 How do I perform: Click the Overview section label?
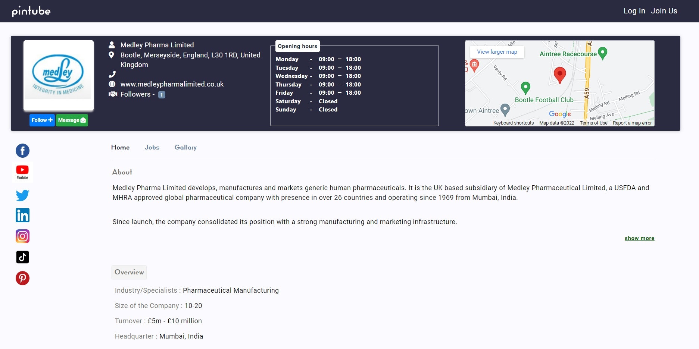[129, 272]
